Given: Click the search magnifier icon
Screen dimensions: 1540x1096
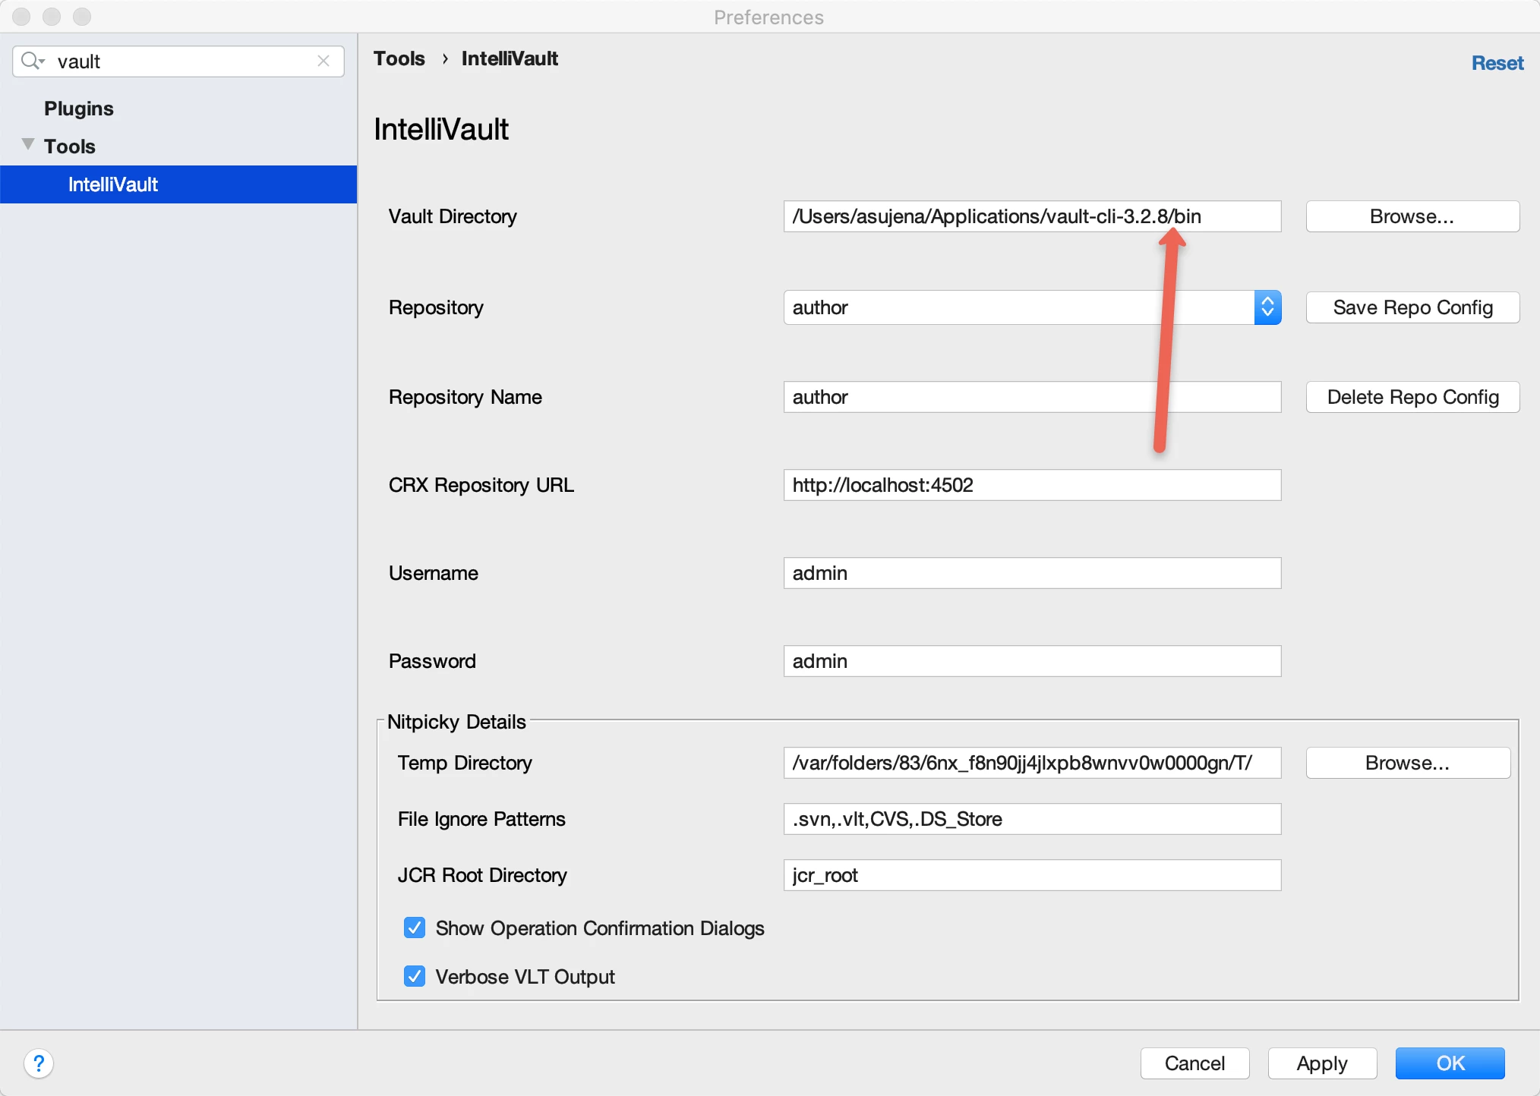Looking at the screenshot, I should 32,61.
